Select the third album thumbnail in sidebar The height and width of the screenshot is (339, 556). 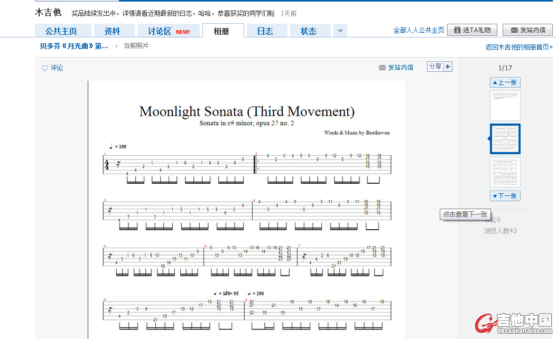[505, 172]
